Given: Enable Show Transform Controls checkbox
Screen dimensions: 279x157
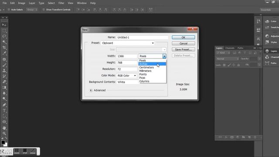Looking at the screenshot, I should pyautogui.click(x=44, y=10).
